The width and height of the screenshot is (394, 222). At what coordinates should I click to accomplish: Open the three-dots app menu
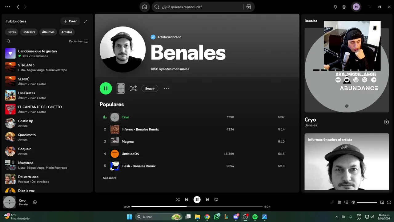pyautogui.click(x=8, y=7)
